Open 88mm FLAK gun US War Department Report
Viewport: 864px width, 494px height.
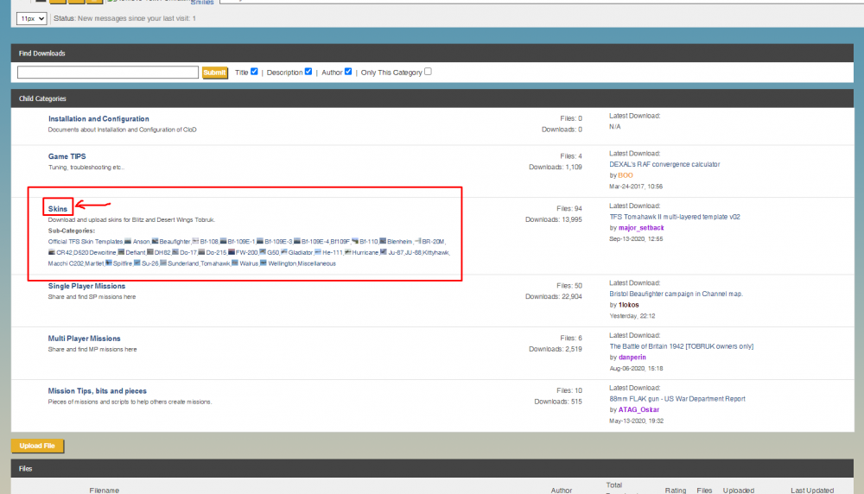677,398
